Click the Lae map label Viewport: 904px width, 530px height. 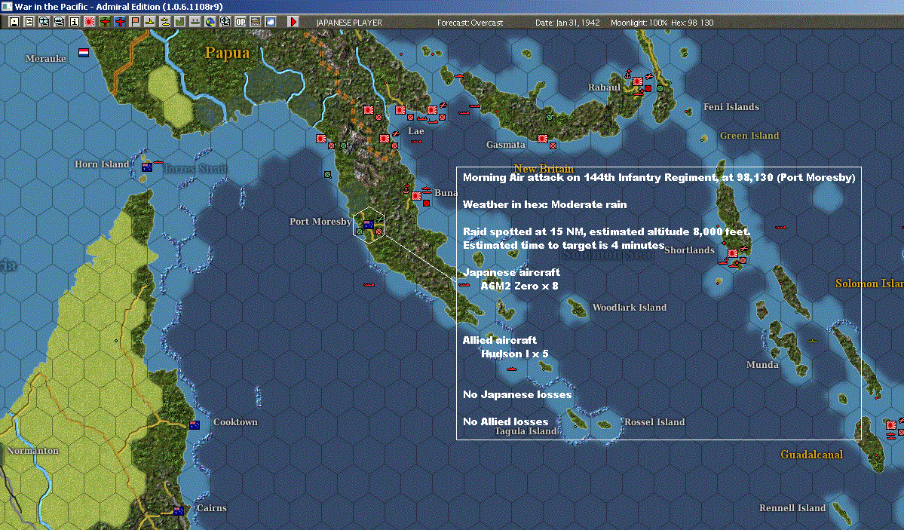coord(415,131)
